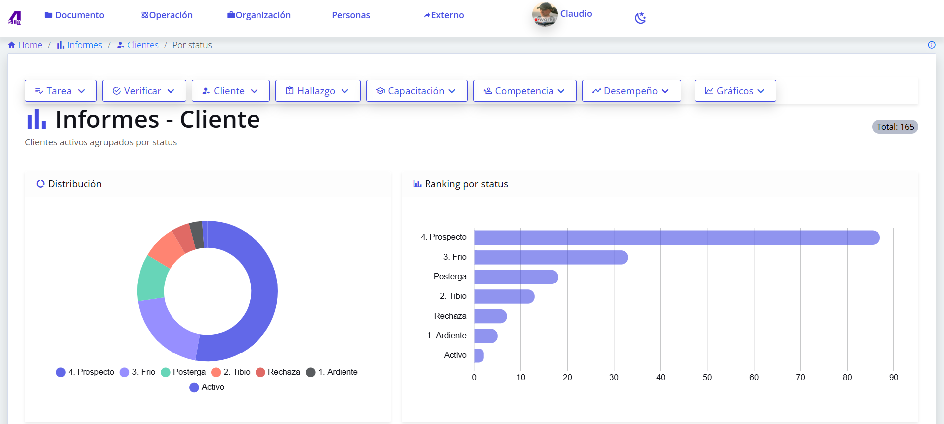
Task: Click the 3. Frio bar in ranking
Action: (x=551, y=257)
